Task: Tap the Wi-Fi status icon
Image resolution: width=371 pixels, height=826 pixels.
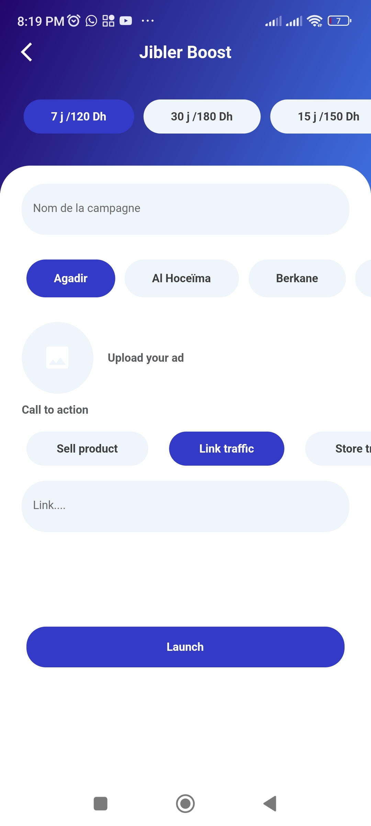Action: pos(315,21)
